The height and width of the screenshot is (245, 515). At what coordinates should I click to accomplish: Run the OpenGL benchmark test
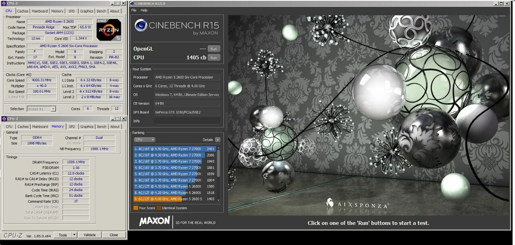point(214,49)
